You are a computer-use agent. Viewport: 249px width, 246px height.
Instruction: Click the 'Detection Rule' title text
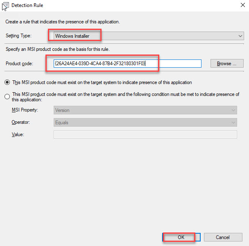(27, 6)
